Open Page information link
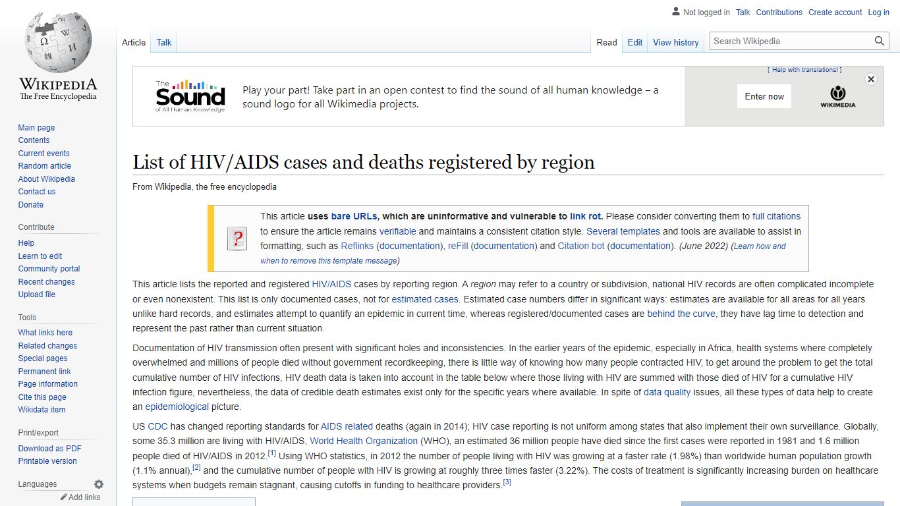900x506 pixels. click(x=47, y=384)
